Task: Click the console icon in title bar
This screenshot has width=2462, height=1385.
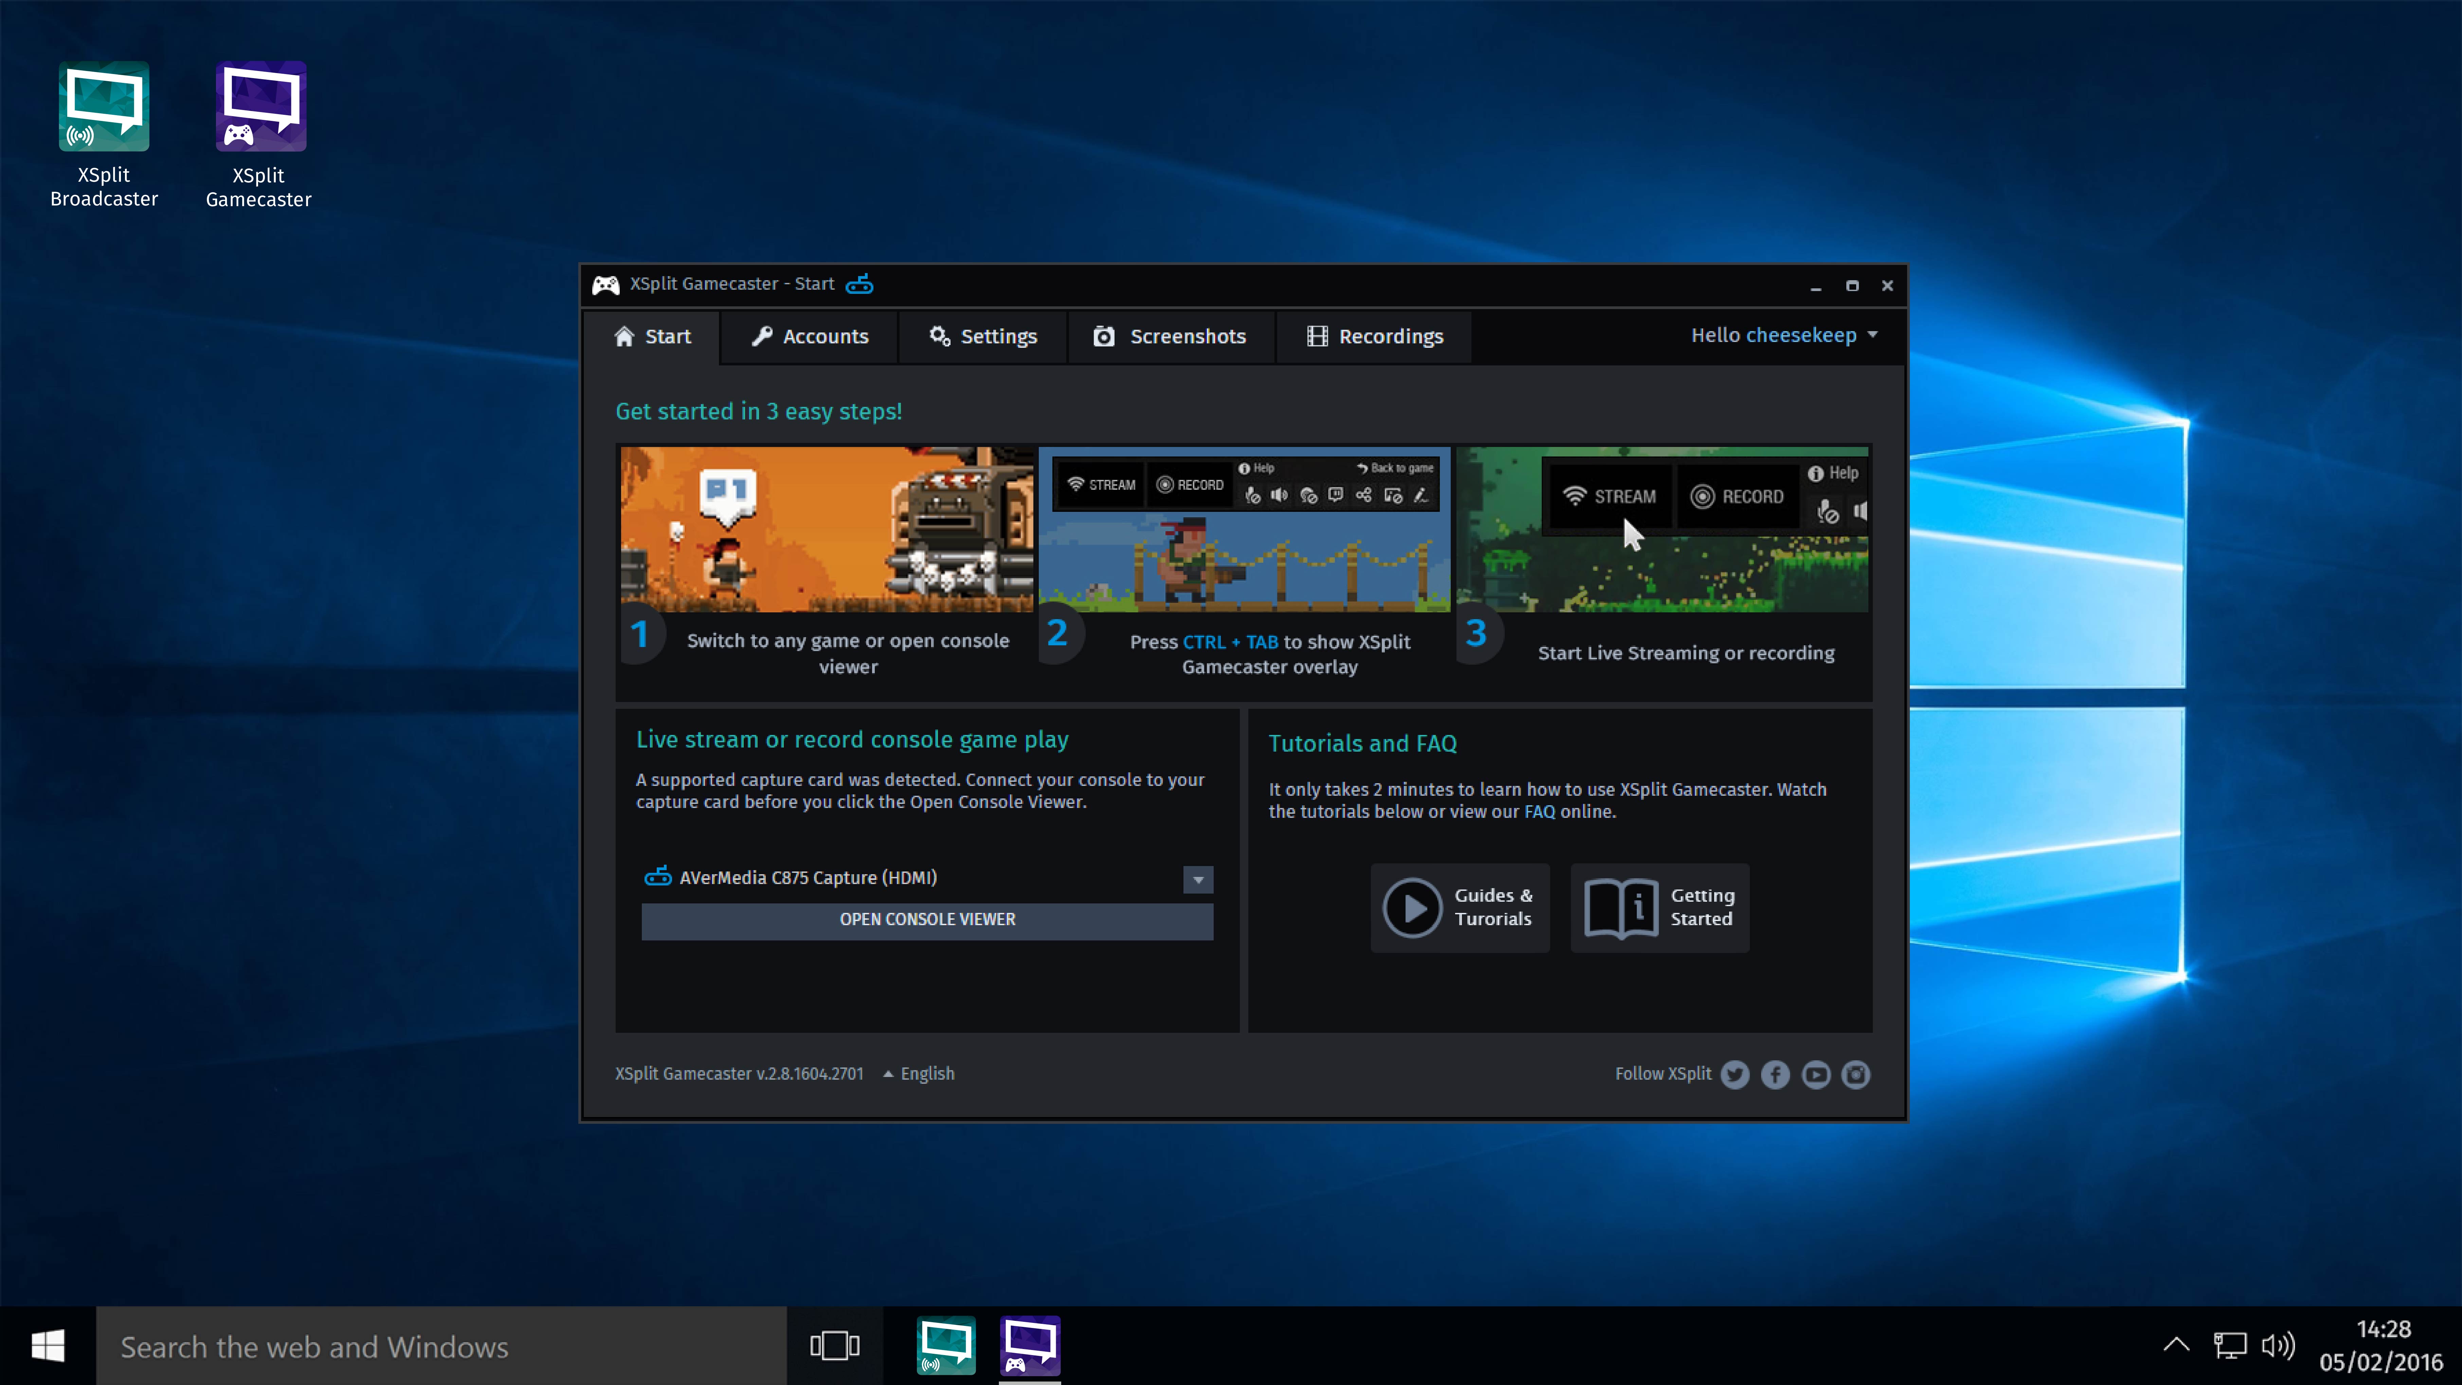Action: 859,284
